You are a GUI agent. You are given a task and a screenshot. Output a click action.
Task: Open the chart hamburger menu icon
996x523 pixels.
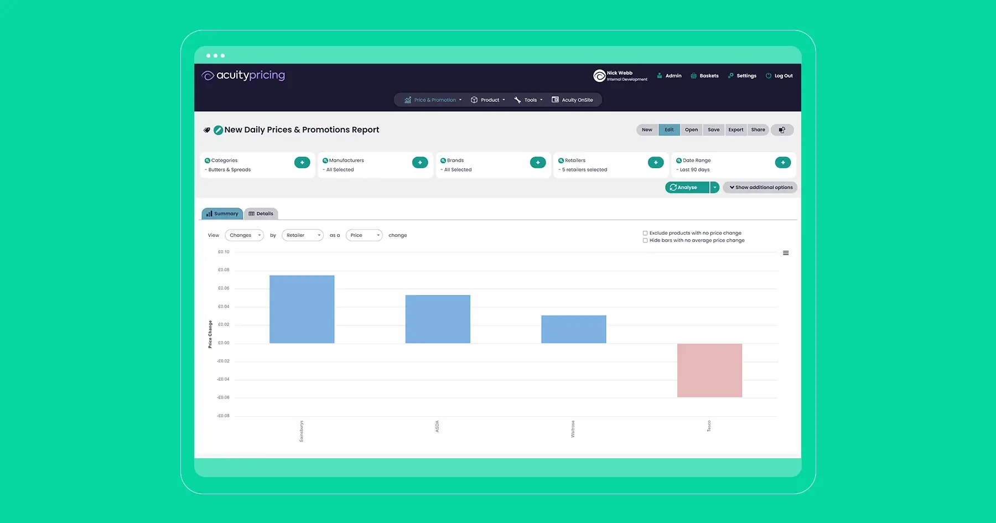(x=786, y=252)
